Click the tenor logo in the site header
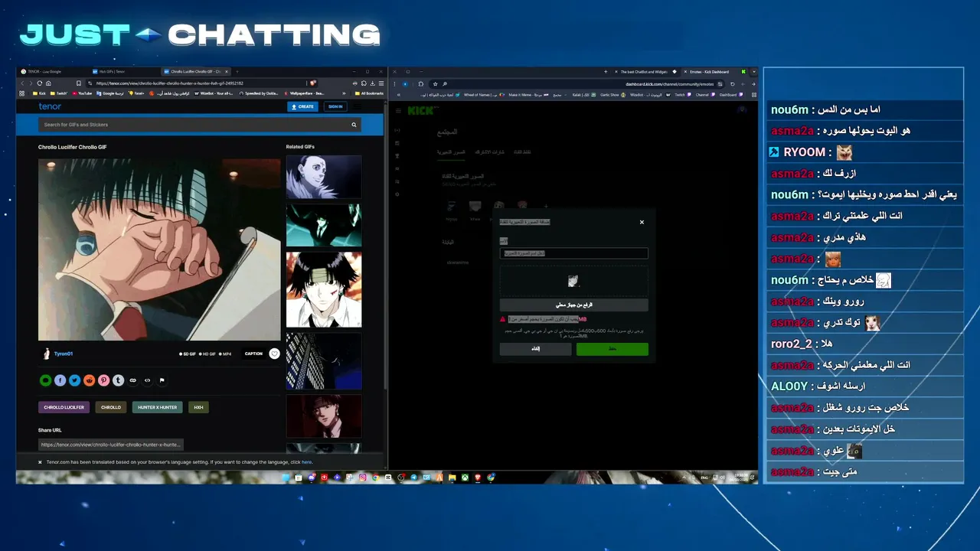Screen dimensions: 980x551 [x=50, y=106]
